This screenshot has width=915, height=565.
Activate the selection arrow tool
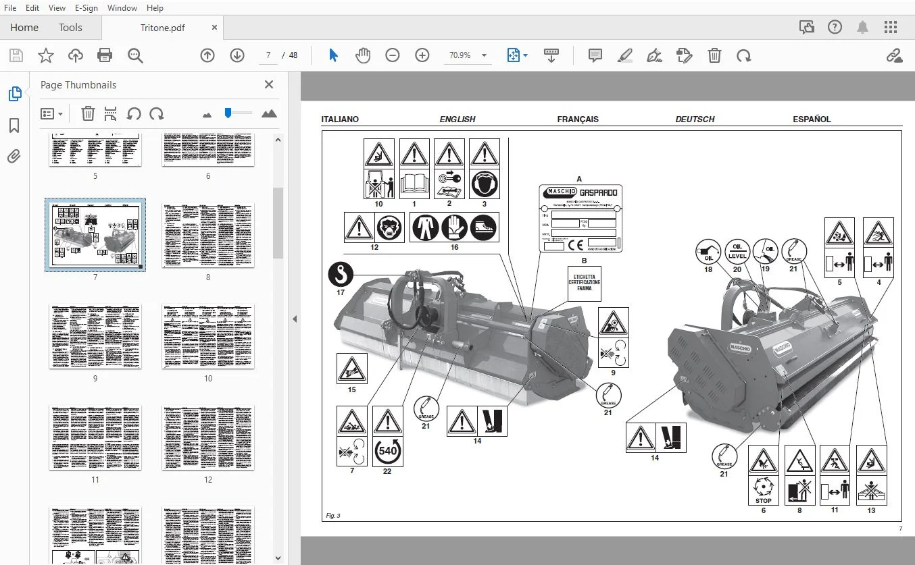pyautogui.click(x=333, y=55)
